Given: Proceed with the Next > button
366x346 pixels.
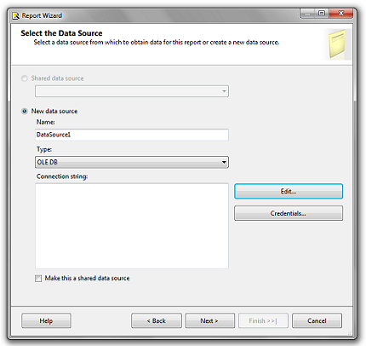Looking at the screenshot, I should click(x=209, y=320).
